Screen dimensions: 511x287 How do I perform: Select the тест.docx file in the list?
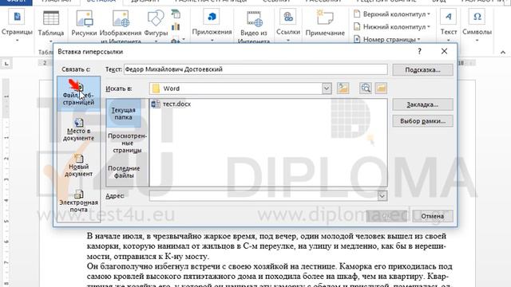172,104
